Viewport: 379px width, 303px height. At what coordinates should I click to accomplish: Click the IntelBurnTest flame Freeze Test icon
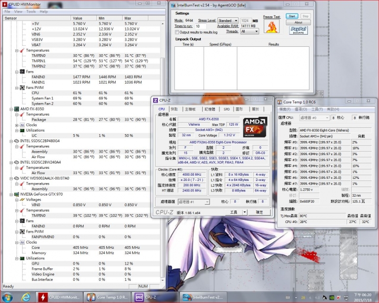click(272, 26)
